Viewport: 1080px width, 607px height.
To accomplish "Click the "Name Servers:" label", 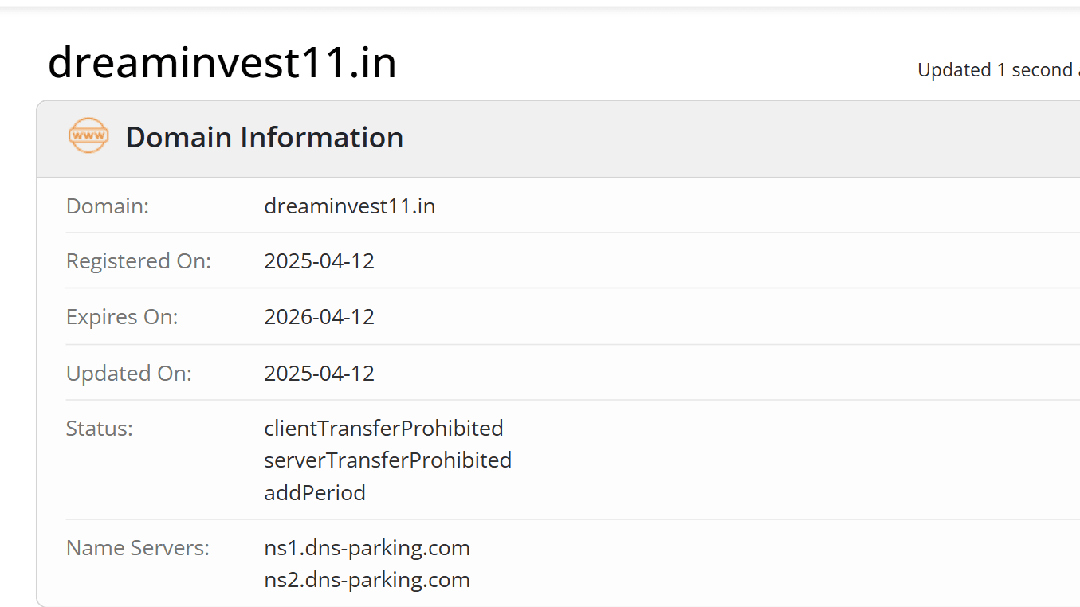I will pyautogui.click(x=138, y=548).
